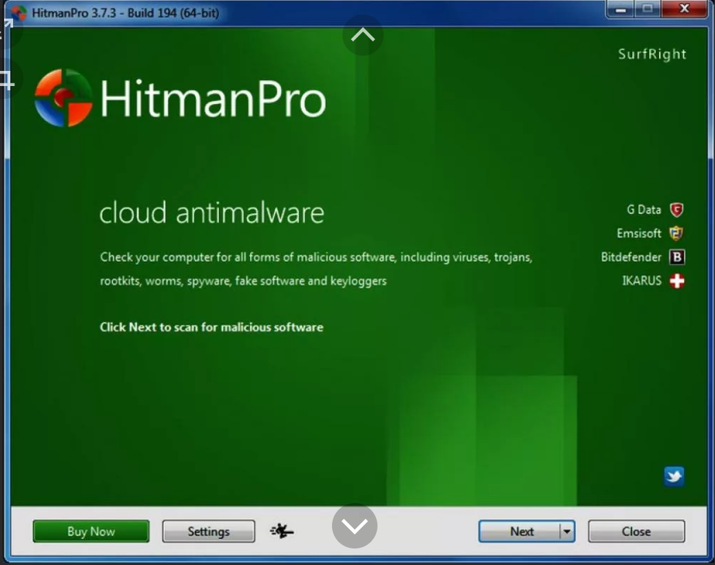
Task: Click the HitmanPro logo text
Action: coord(213,98)
